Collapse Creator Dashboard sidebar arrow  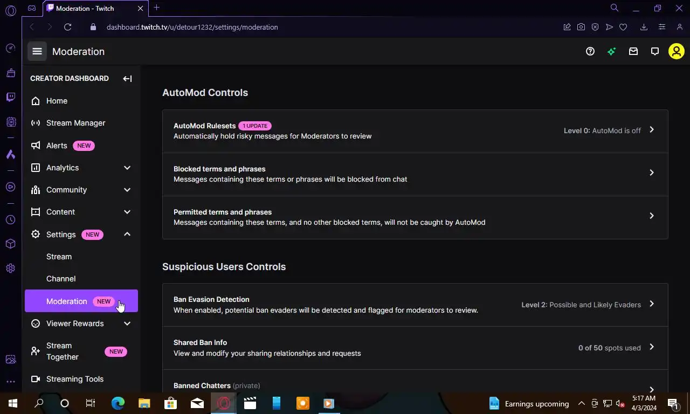(127, 79)
